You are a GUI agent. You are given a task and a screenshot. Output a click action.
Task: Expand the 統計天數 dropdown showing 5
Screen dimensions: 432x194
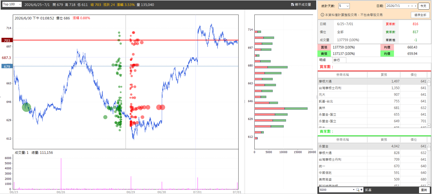pos(344,6)
